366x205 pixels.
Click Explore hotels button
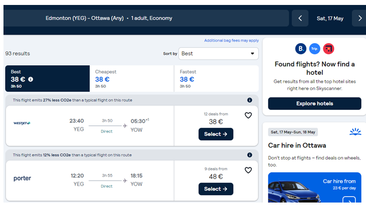[x=314, y=103]
